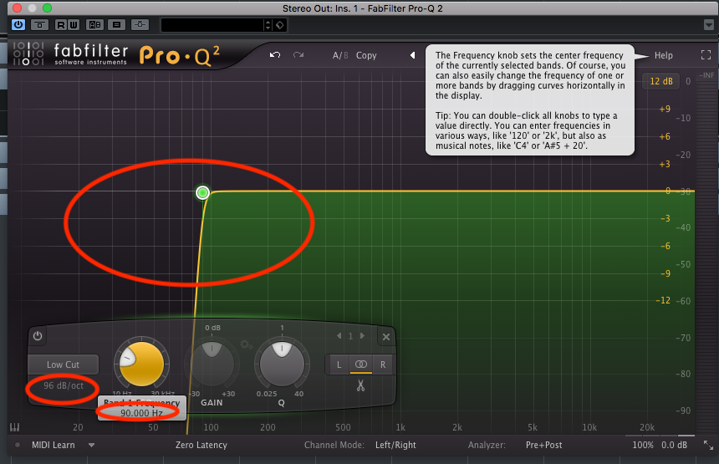The image size is (719, 464).
Task: Click the side-chain activation icon
Action: pyautogui.click(x=140, y=25)
